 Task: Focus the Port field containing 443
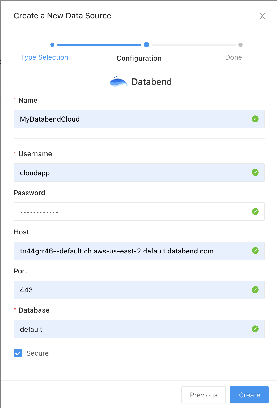139,290
